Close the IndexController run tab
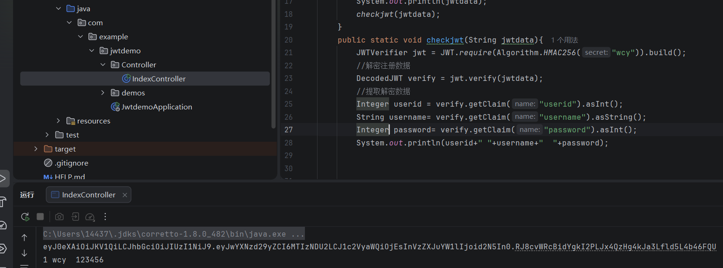Viewport: 723px width, 268px height. [x=124, y=195]
